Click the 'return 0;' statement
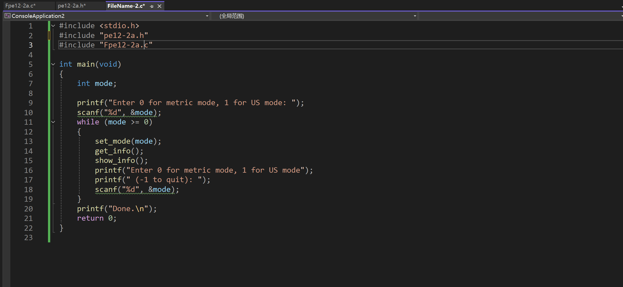Viewport: 623px width, 287px height. tap(97, 218)
